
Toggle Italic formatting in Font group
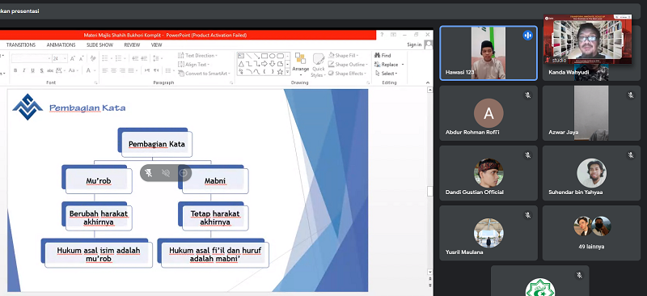pyautogui.click(x=24, y=70)
